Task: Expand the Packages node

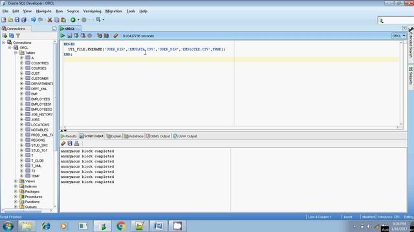Action: point(16,191)
